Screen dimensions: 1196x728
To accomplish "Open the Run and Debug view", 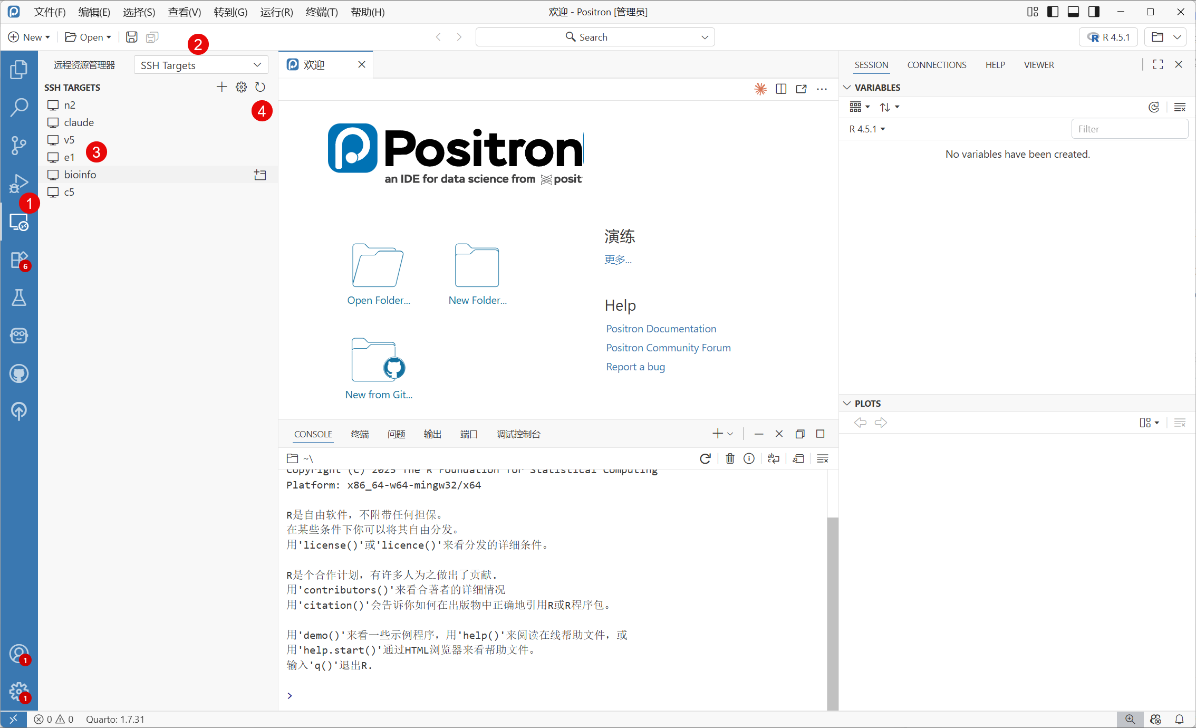I will (x=19, y=183).
